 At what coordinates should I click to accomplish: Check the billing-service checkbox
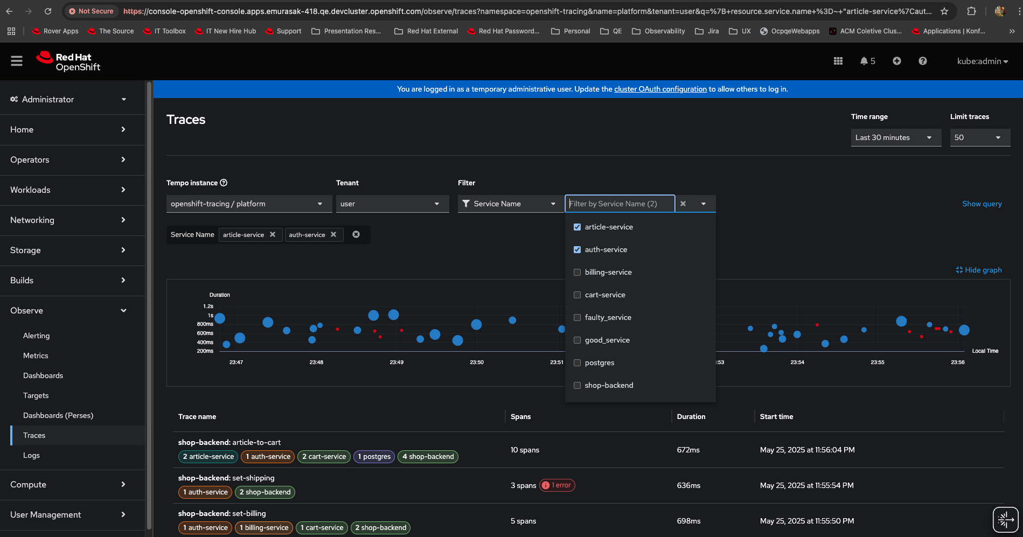point(577,273)
